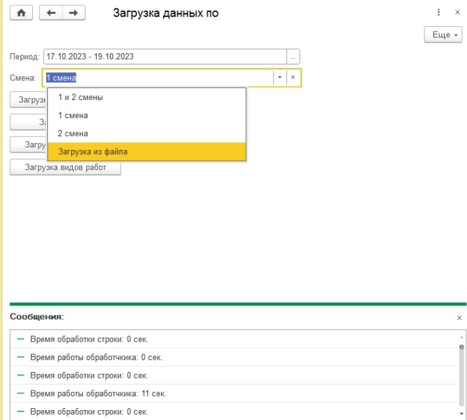This screenshot has height=420, width=467.
Task: Select the '1 и 2 смены' option
Action: 80,97
